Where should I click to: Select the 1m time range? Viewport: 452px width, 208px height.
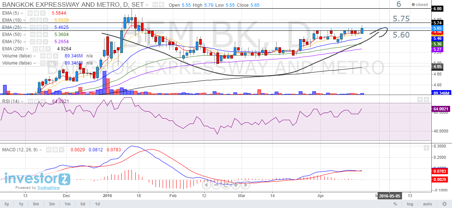(x=67, y=204)
